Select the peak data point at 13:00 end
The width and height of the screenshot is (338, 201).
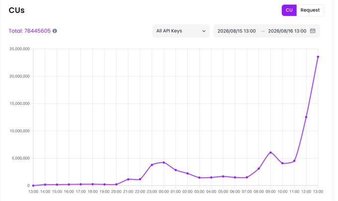point(318,57)
